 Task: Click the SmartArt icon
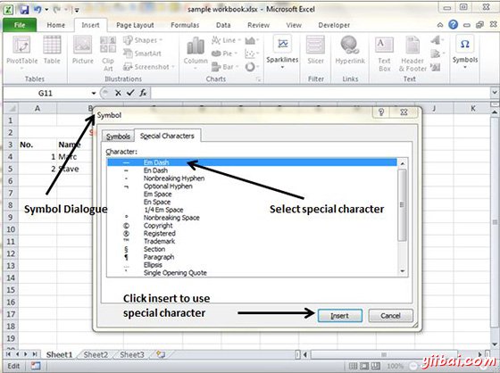pyautogui.click(x=128, y=54)
